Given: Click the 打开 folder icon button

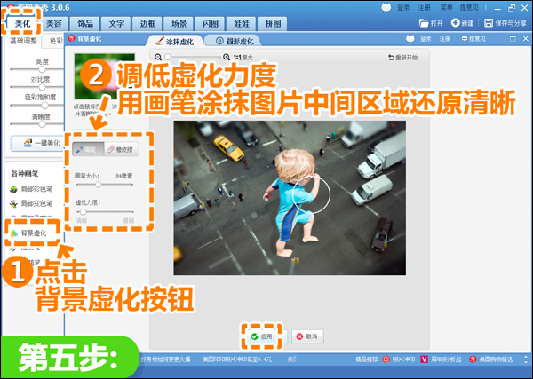Looking at the screenshot, I should point(431,23).
